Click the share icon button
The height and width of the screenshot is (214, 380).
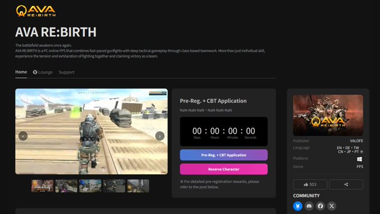click(x=346, y=184)
